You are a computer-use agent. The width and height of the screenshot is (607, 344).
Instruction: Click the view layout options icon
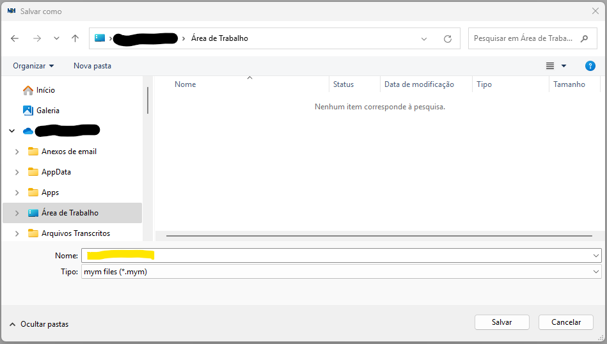(x=550, y=66)
